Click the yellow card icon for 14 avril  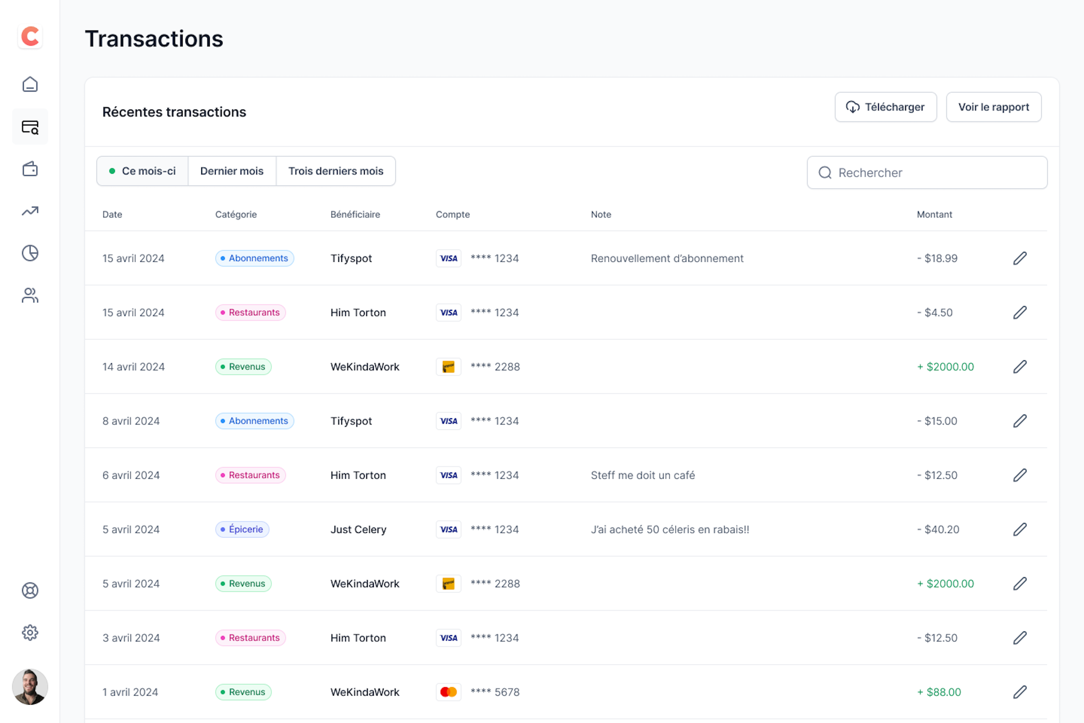tap(449, 367)
